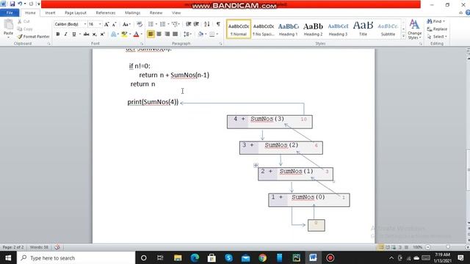Viewport: 470px width, 264px height.
Task: Toggle superscript formatting
Action: [x=102, y=34]
